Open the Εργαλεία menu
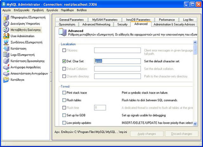 52,10
